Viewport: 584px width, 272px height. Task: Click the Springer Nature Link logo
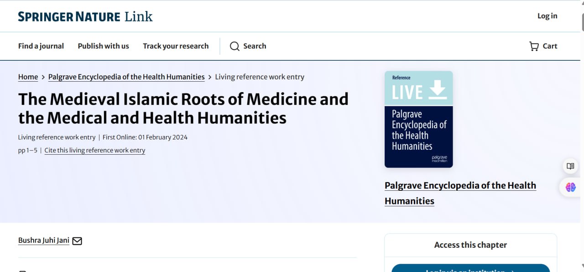point(85,17)
